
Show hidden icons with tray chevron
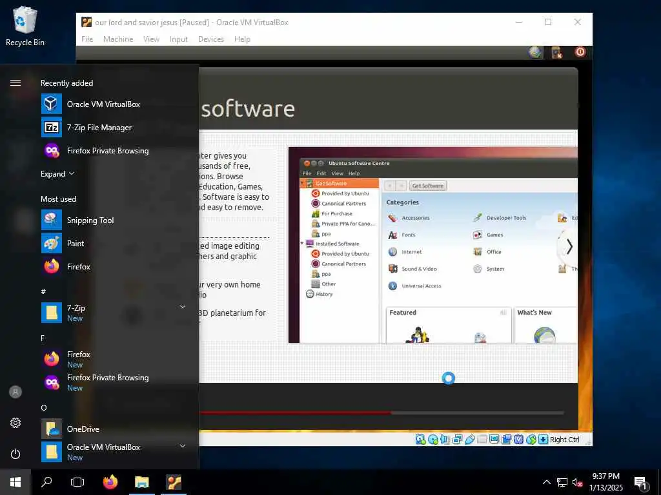(x=546, y=482)
